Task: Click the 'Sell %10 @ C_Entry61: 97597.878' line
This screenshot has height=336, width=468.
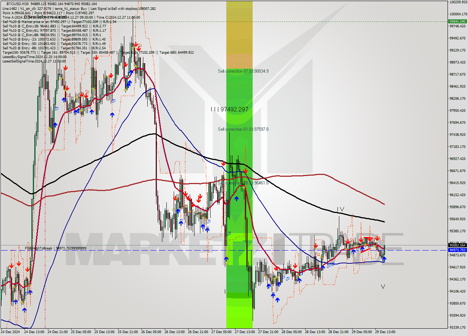Action: 54,30
